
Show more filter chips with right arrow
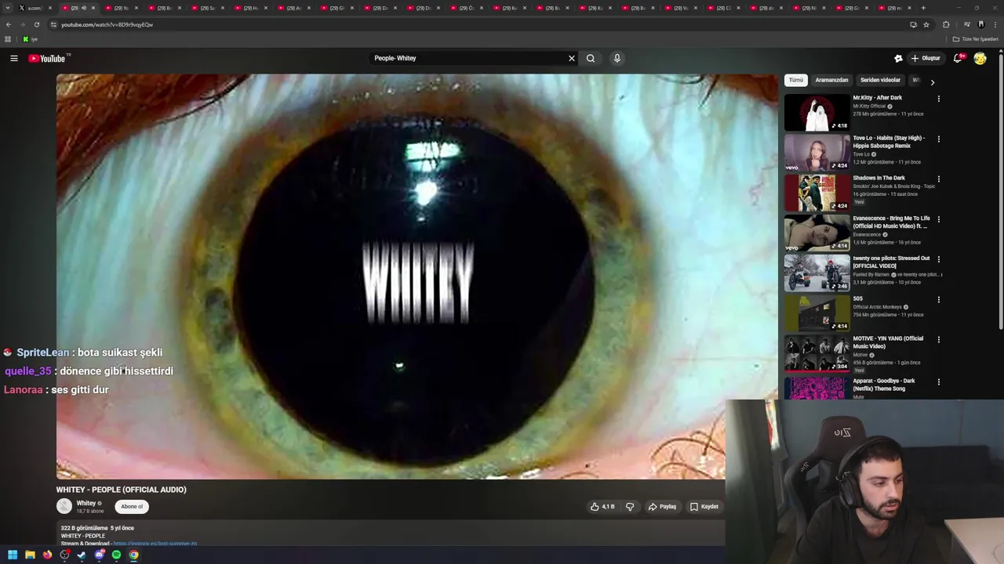tap(932, 81)
